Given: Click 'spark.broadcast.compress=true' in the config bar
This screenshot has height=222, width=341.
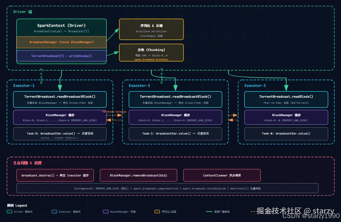Looking at the screenshot, I should [x=156, y=189].
